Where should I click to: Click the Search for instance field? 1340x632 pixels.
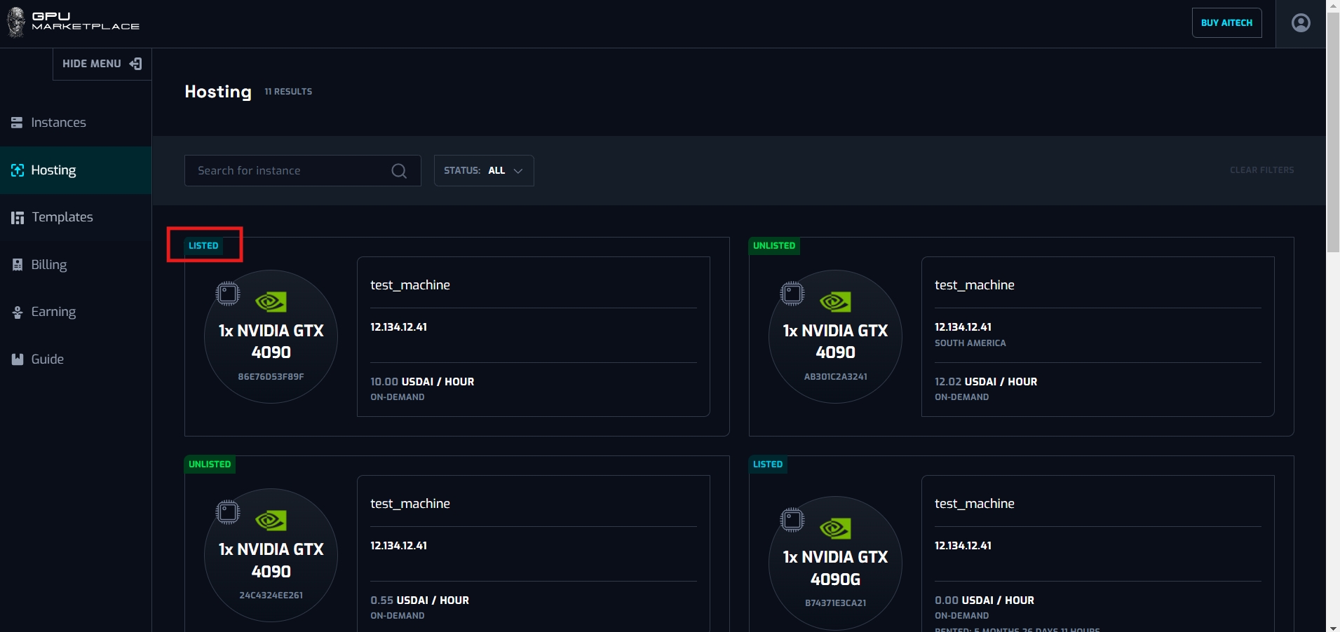(x=291, y=171)
